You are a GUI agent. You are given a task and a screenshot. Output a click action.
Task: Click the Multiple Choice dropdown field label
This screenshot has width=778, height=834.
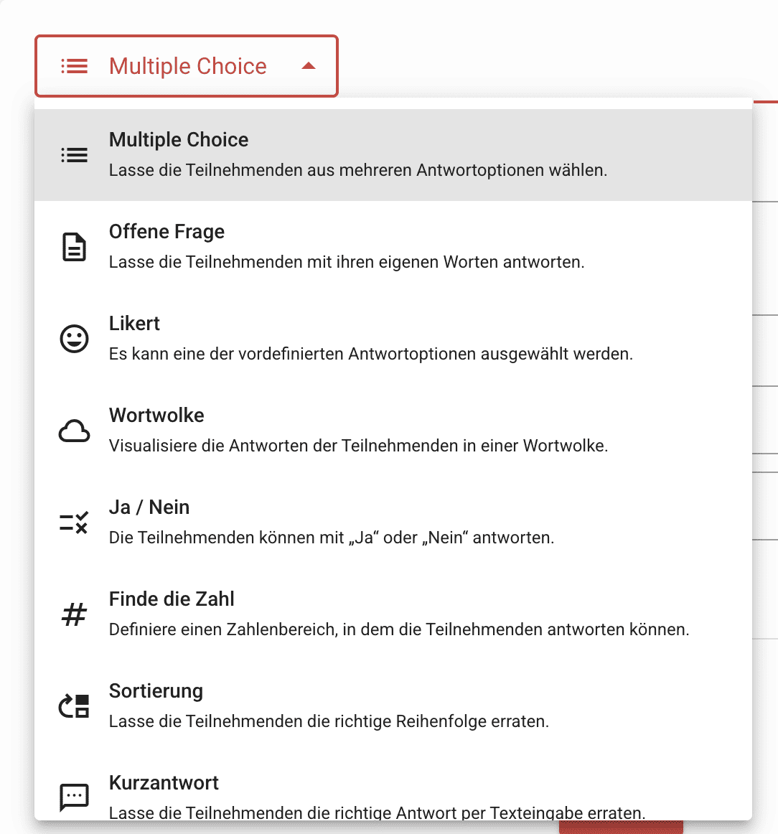pos(188,67)
